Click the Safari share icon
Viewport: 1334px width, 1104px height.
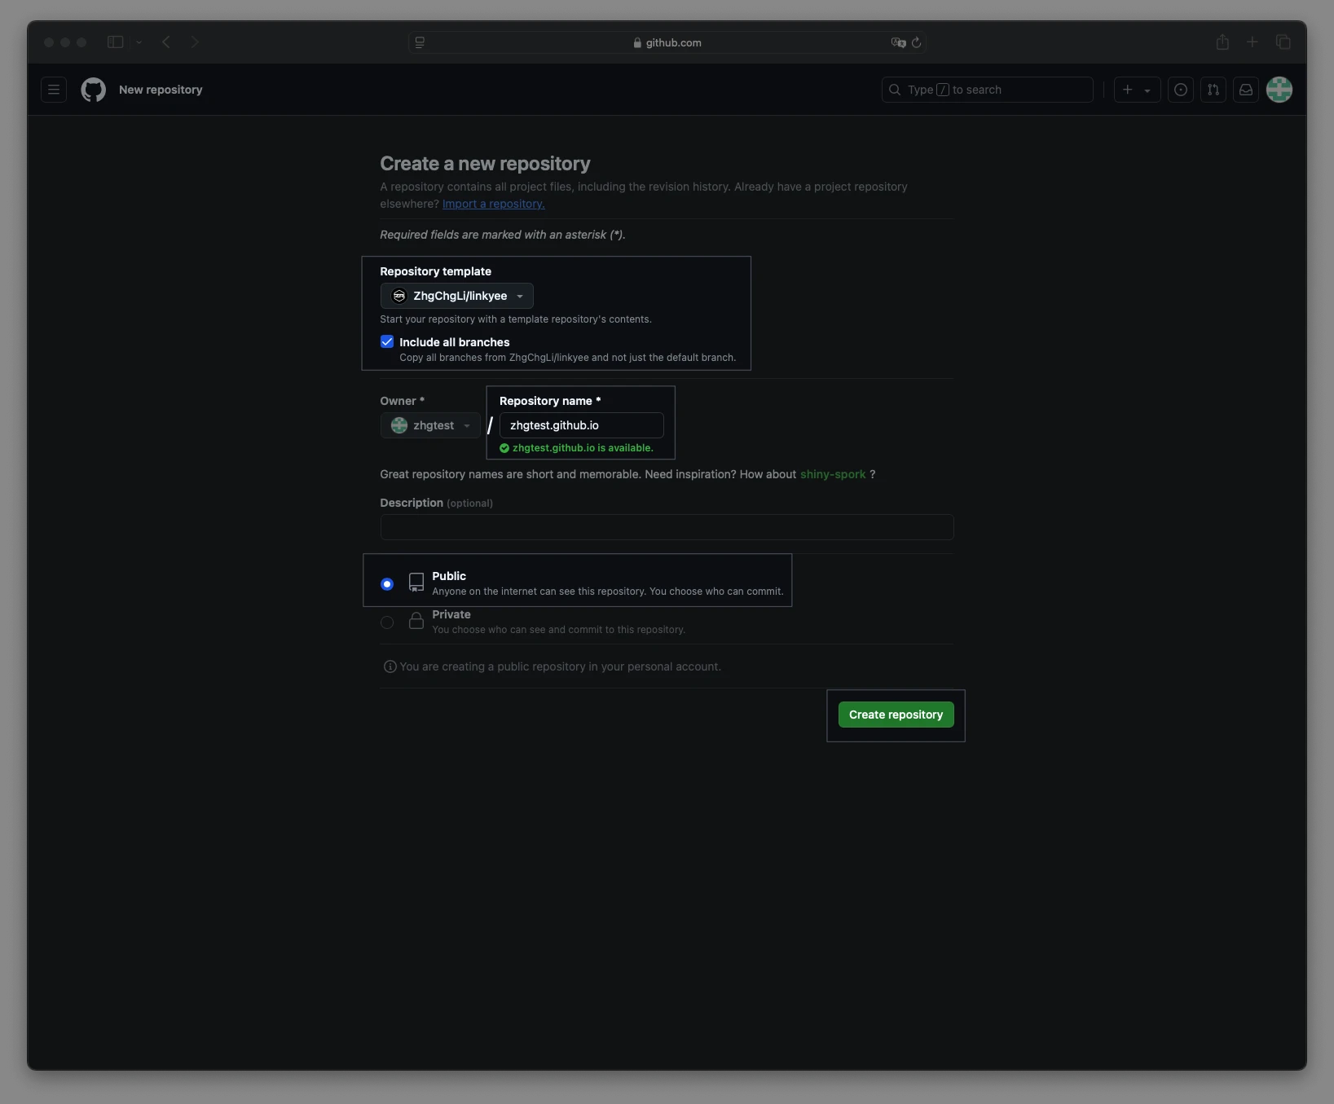point(1222,42)
